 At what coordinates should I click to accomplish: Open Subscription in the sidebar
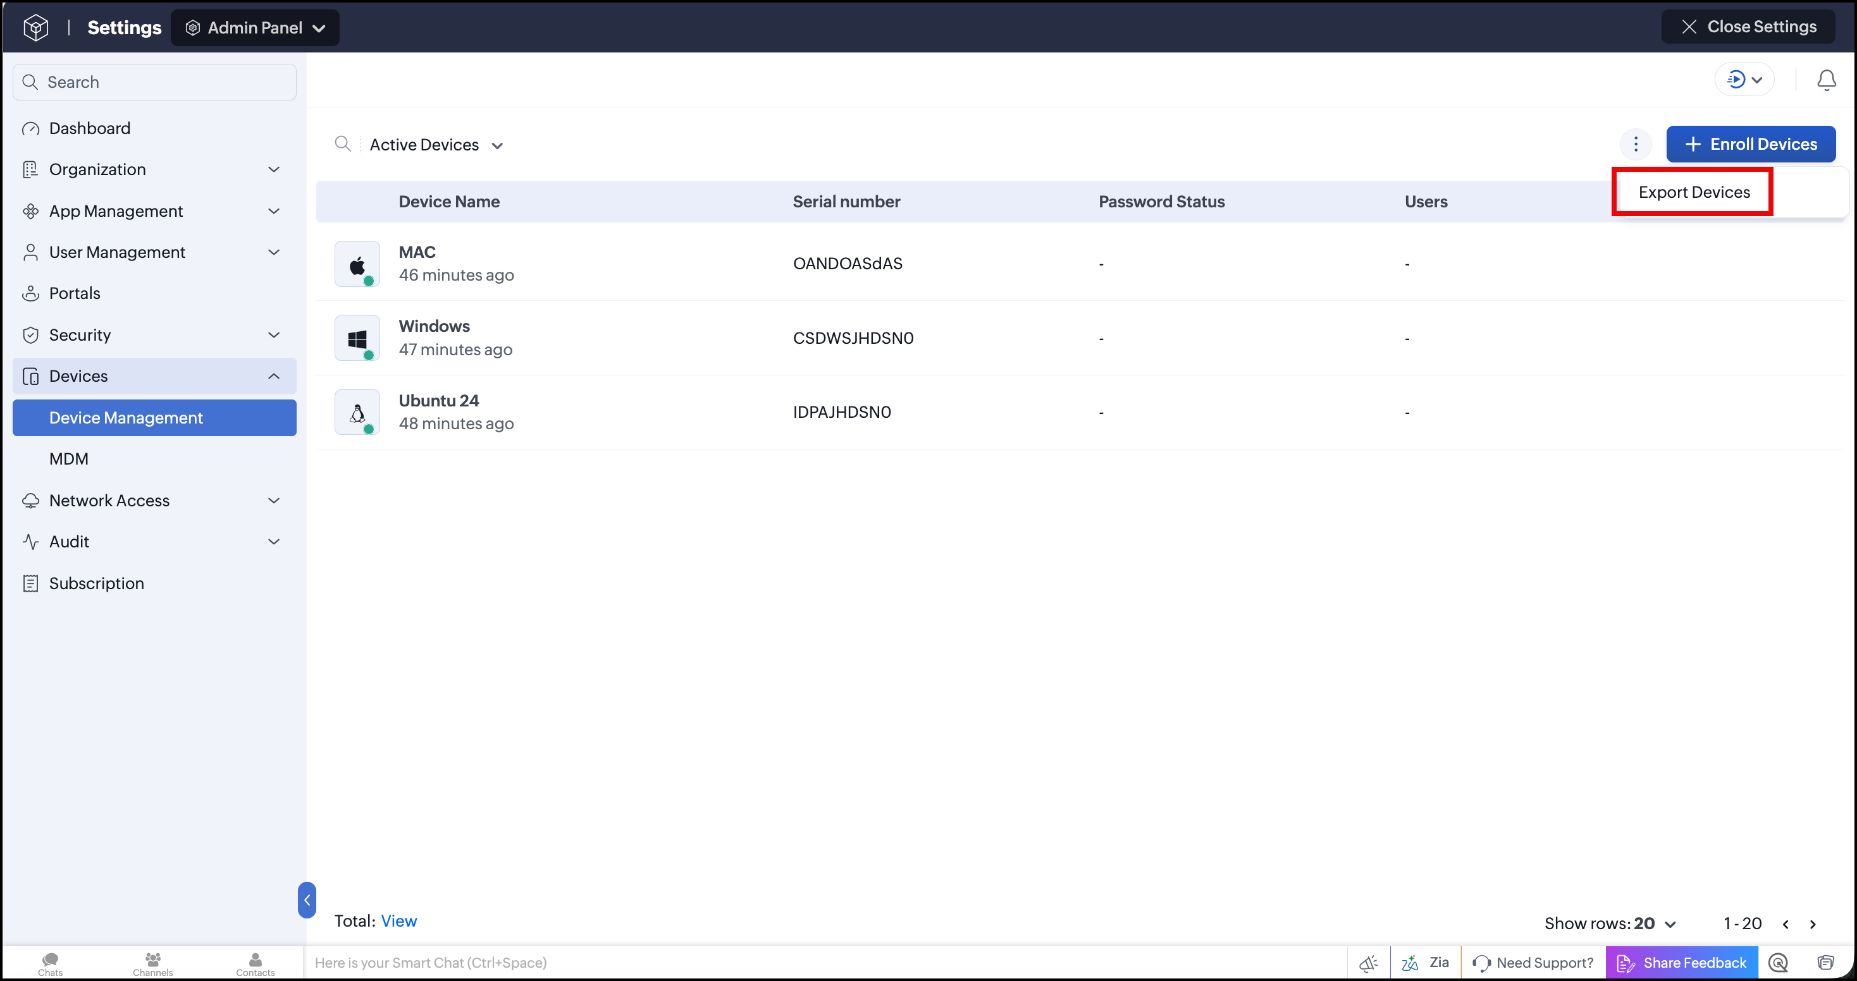pyautogui.click(x=154, y=583)
